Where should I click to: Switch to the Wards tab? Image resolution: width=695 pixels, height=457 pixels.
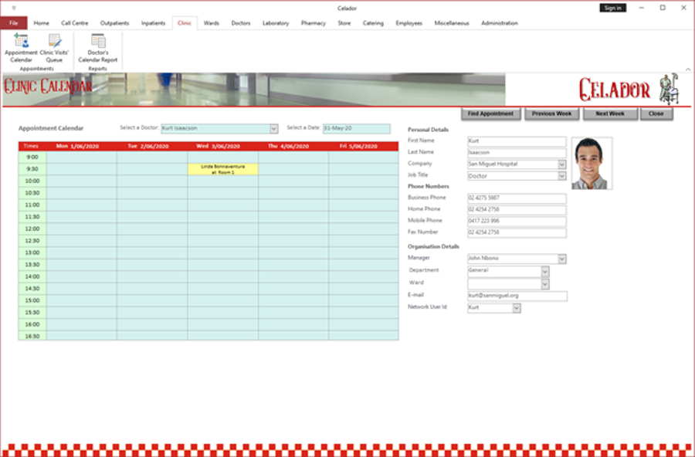(x=211, y=23)
